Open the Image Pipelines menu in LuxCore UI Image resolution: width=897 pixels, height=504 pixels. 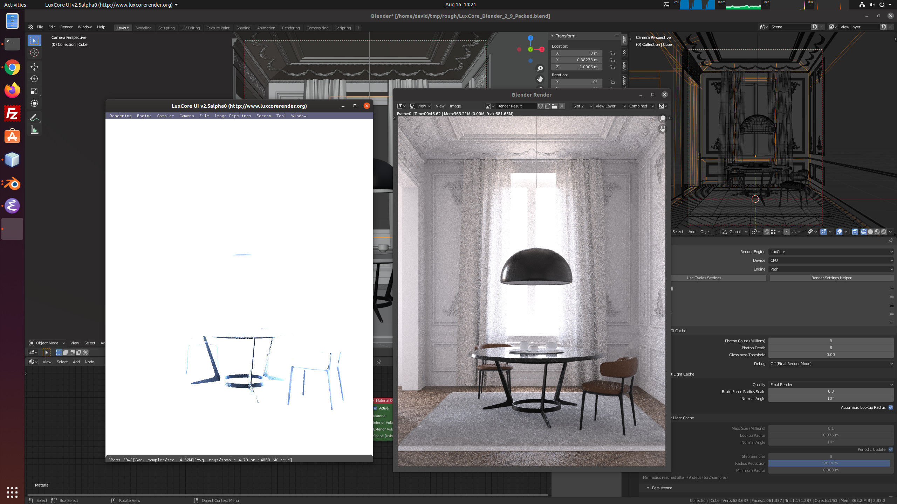coord(233,116)
